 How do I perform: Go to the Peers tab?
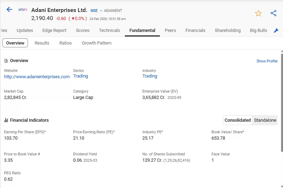pyautogui.click(x=170, y=31)
